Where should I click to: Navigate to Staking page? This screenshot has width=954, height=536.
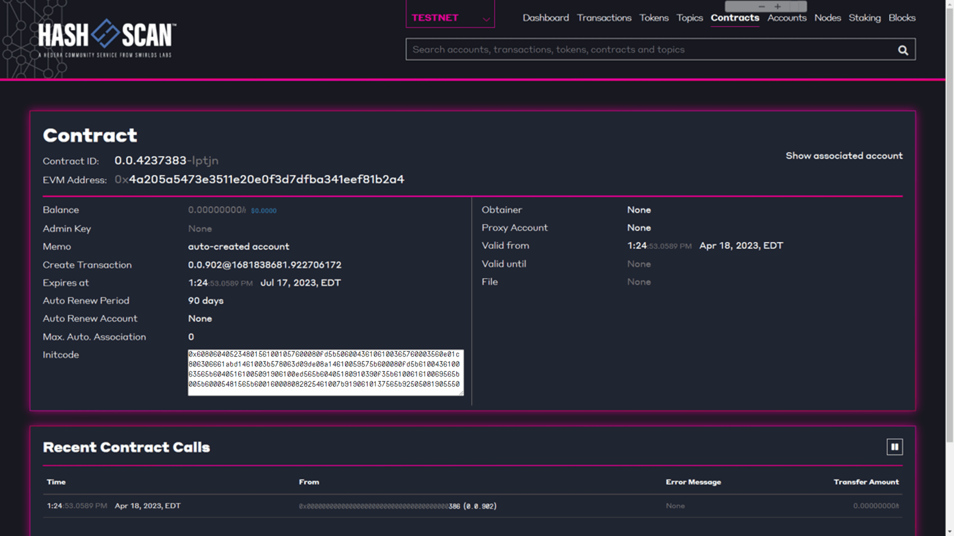(x=864, y=17)
